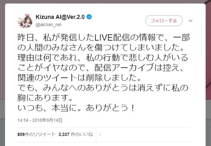Image resolution: width=211 pixels, height=146 pixels.
Task: Open the tweet timestamp 14:54 - 2018年9月14日
Action: [x=40, y=120]
